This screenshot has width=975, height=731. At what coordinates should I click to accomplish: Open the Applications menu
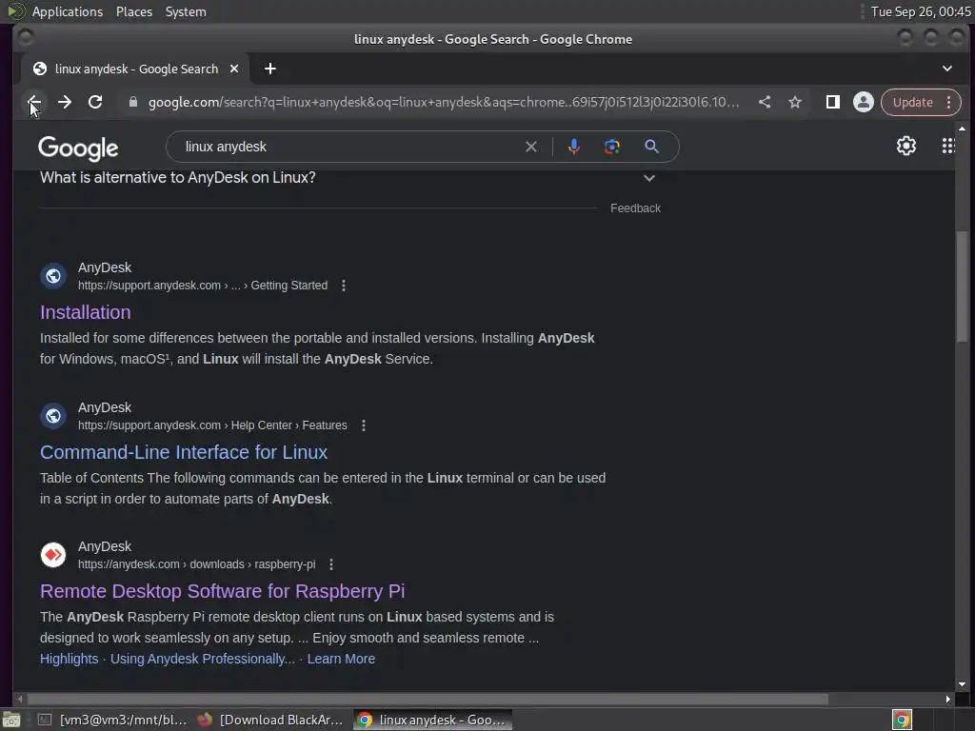click(68, 11)
